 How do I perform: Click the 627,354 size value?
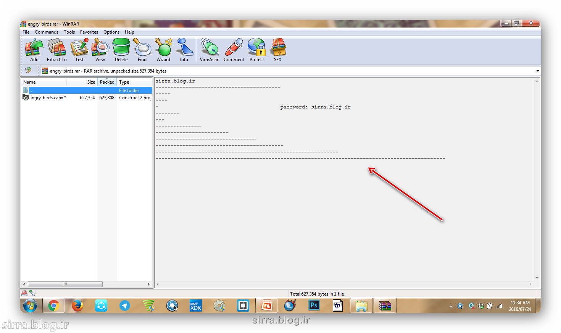click(x=87, y=98)
